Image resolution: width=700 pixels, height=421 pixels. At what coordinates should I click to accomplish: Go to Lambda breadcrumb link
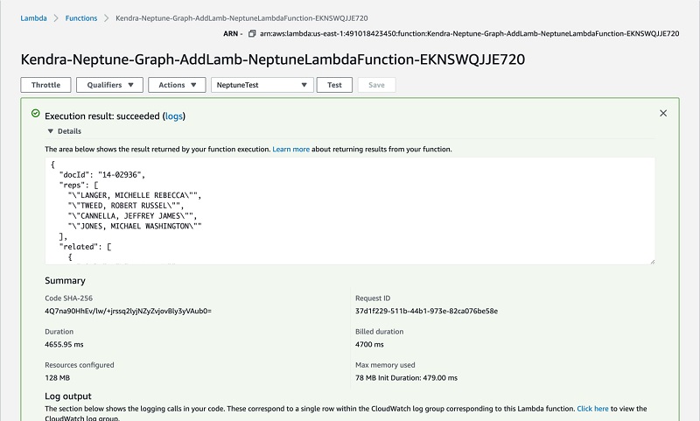pos(33,18)
